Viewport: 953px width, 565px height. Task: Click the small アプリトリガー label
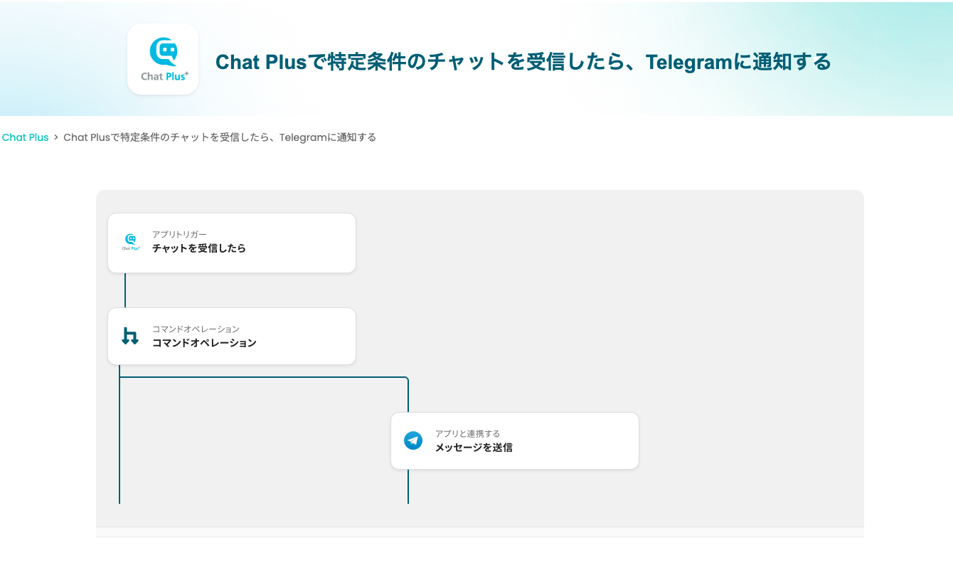pyautogui.click(x=179, y=234)
